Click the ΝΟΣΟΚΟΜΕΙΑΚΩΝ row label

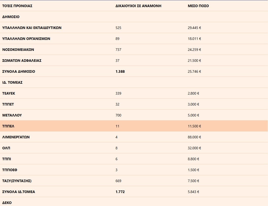(x=18, y=50)
